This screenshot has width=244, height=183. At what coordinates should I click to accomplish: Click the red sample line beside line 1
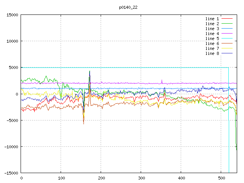[227, 19]
